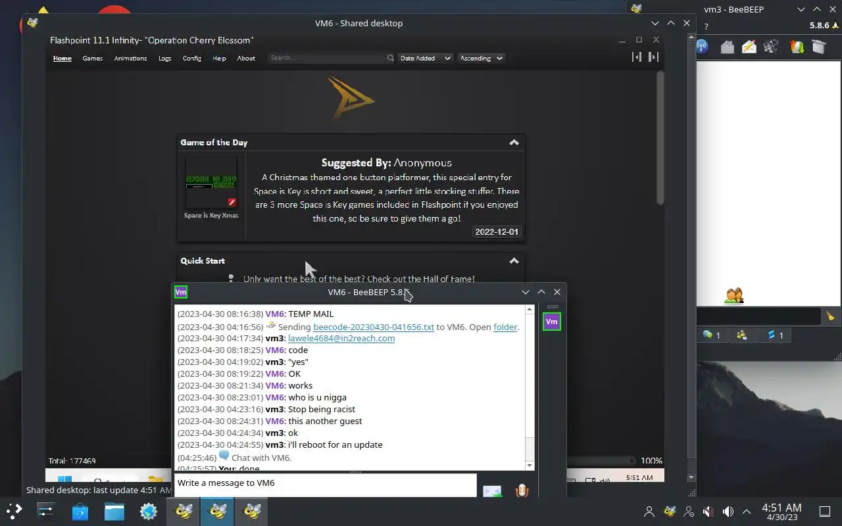Click the 2022-12-01 date badge

[x=497, y=232]
